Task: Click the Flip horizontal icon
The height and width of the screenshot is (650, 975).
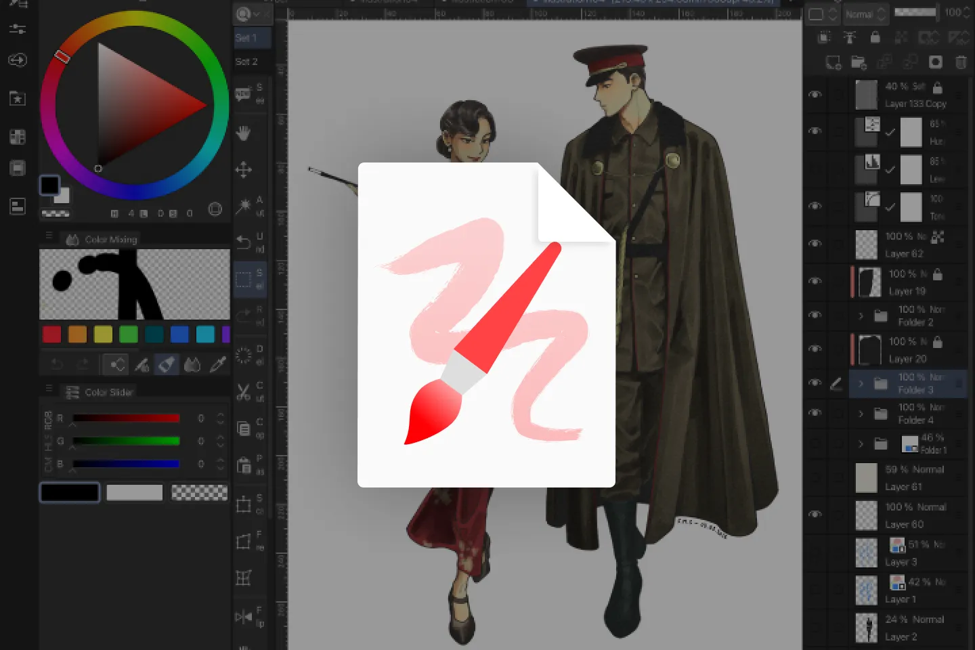Action: 243,617
